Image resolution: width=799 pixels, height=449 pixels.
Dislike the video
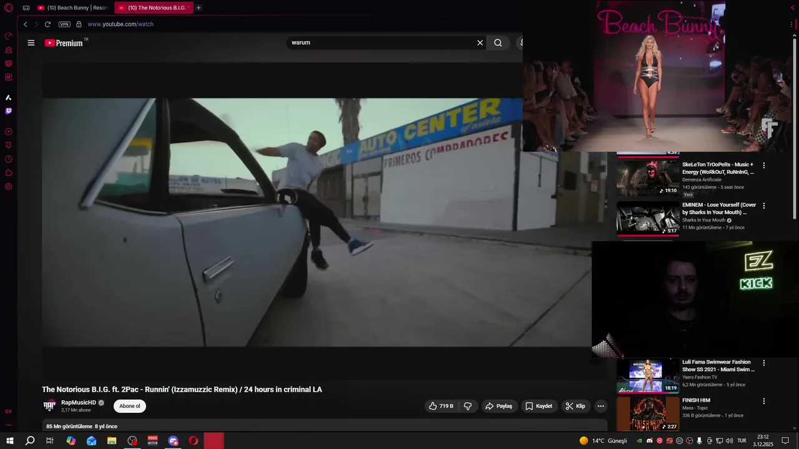pyautogui.click(x=468, y=406)
